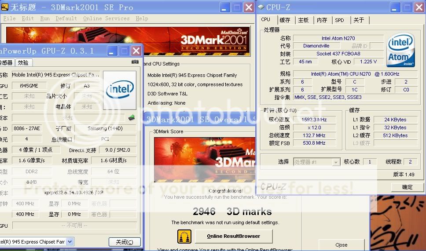The width and height of the screenshot is (426, 251).
Task: Click the multiplier value x 12.0
Action: click(x=314, y=127)
